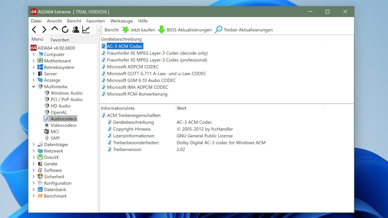Select Microsoft GSM 6.10 Audio CODEC entry
The width and height of the screenshot is (388, 218).
pyautogui.click(x=141, y=80)
